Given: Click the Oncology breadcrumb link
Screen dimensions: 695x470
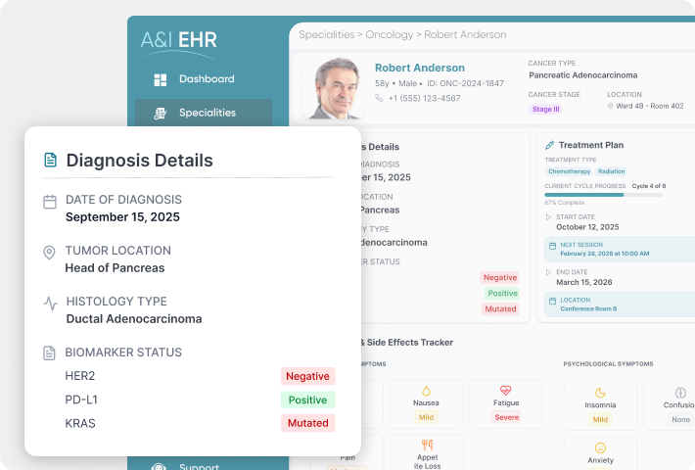Looking at the screenshot, I should [390, 34].
